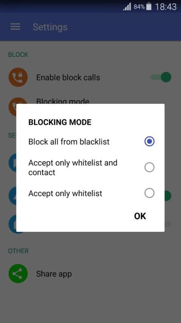Click the Accept only whitelist text label

pos(65,193)
